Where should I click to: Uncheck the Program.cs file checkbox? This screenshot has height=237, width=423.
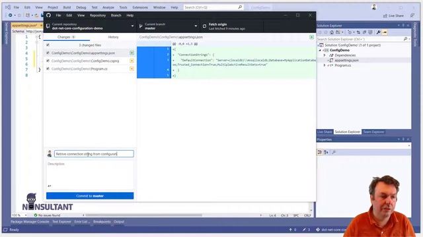(x=48, y=68)
